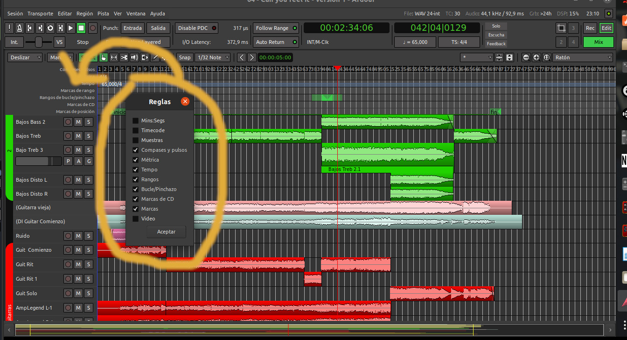The width and height of the screenshot is (627, 340).
Task: Uncheck the Tempo ruler checkbox
Action: (x=135, y=170)
